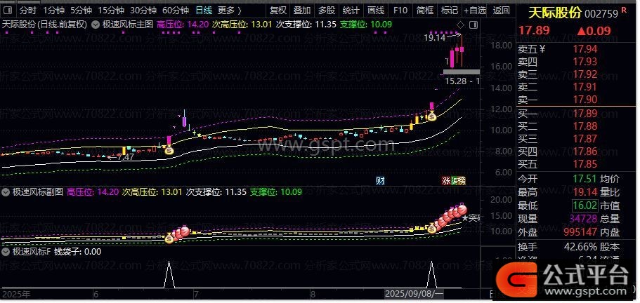The width and height of the screenshot is (640, 303).
Task: Expand the 极速风标F indicator dropdown
Action: click(x=6, y=251)
